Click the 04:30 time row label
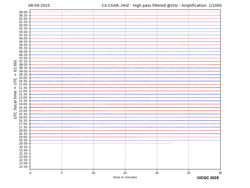Screen dimensions: 250x188 click(23, 42)
